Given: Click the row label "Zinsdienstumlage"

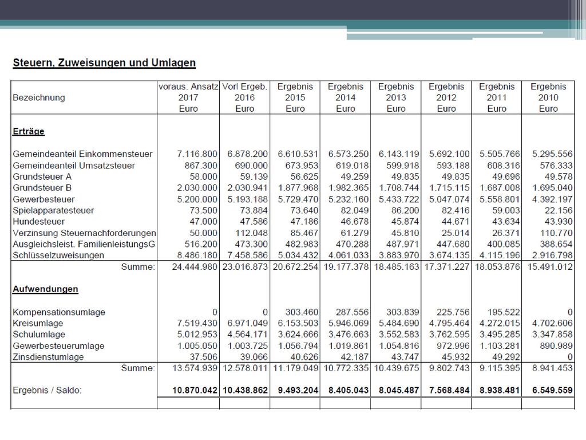Looking at the screenshot, I should [48, 357].
